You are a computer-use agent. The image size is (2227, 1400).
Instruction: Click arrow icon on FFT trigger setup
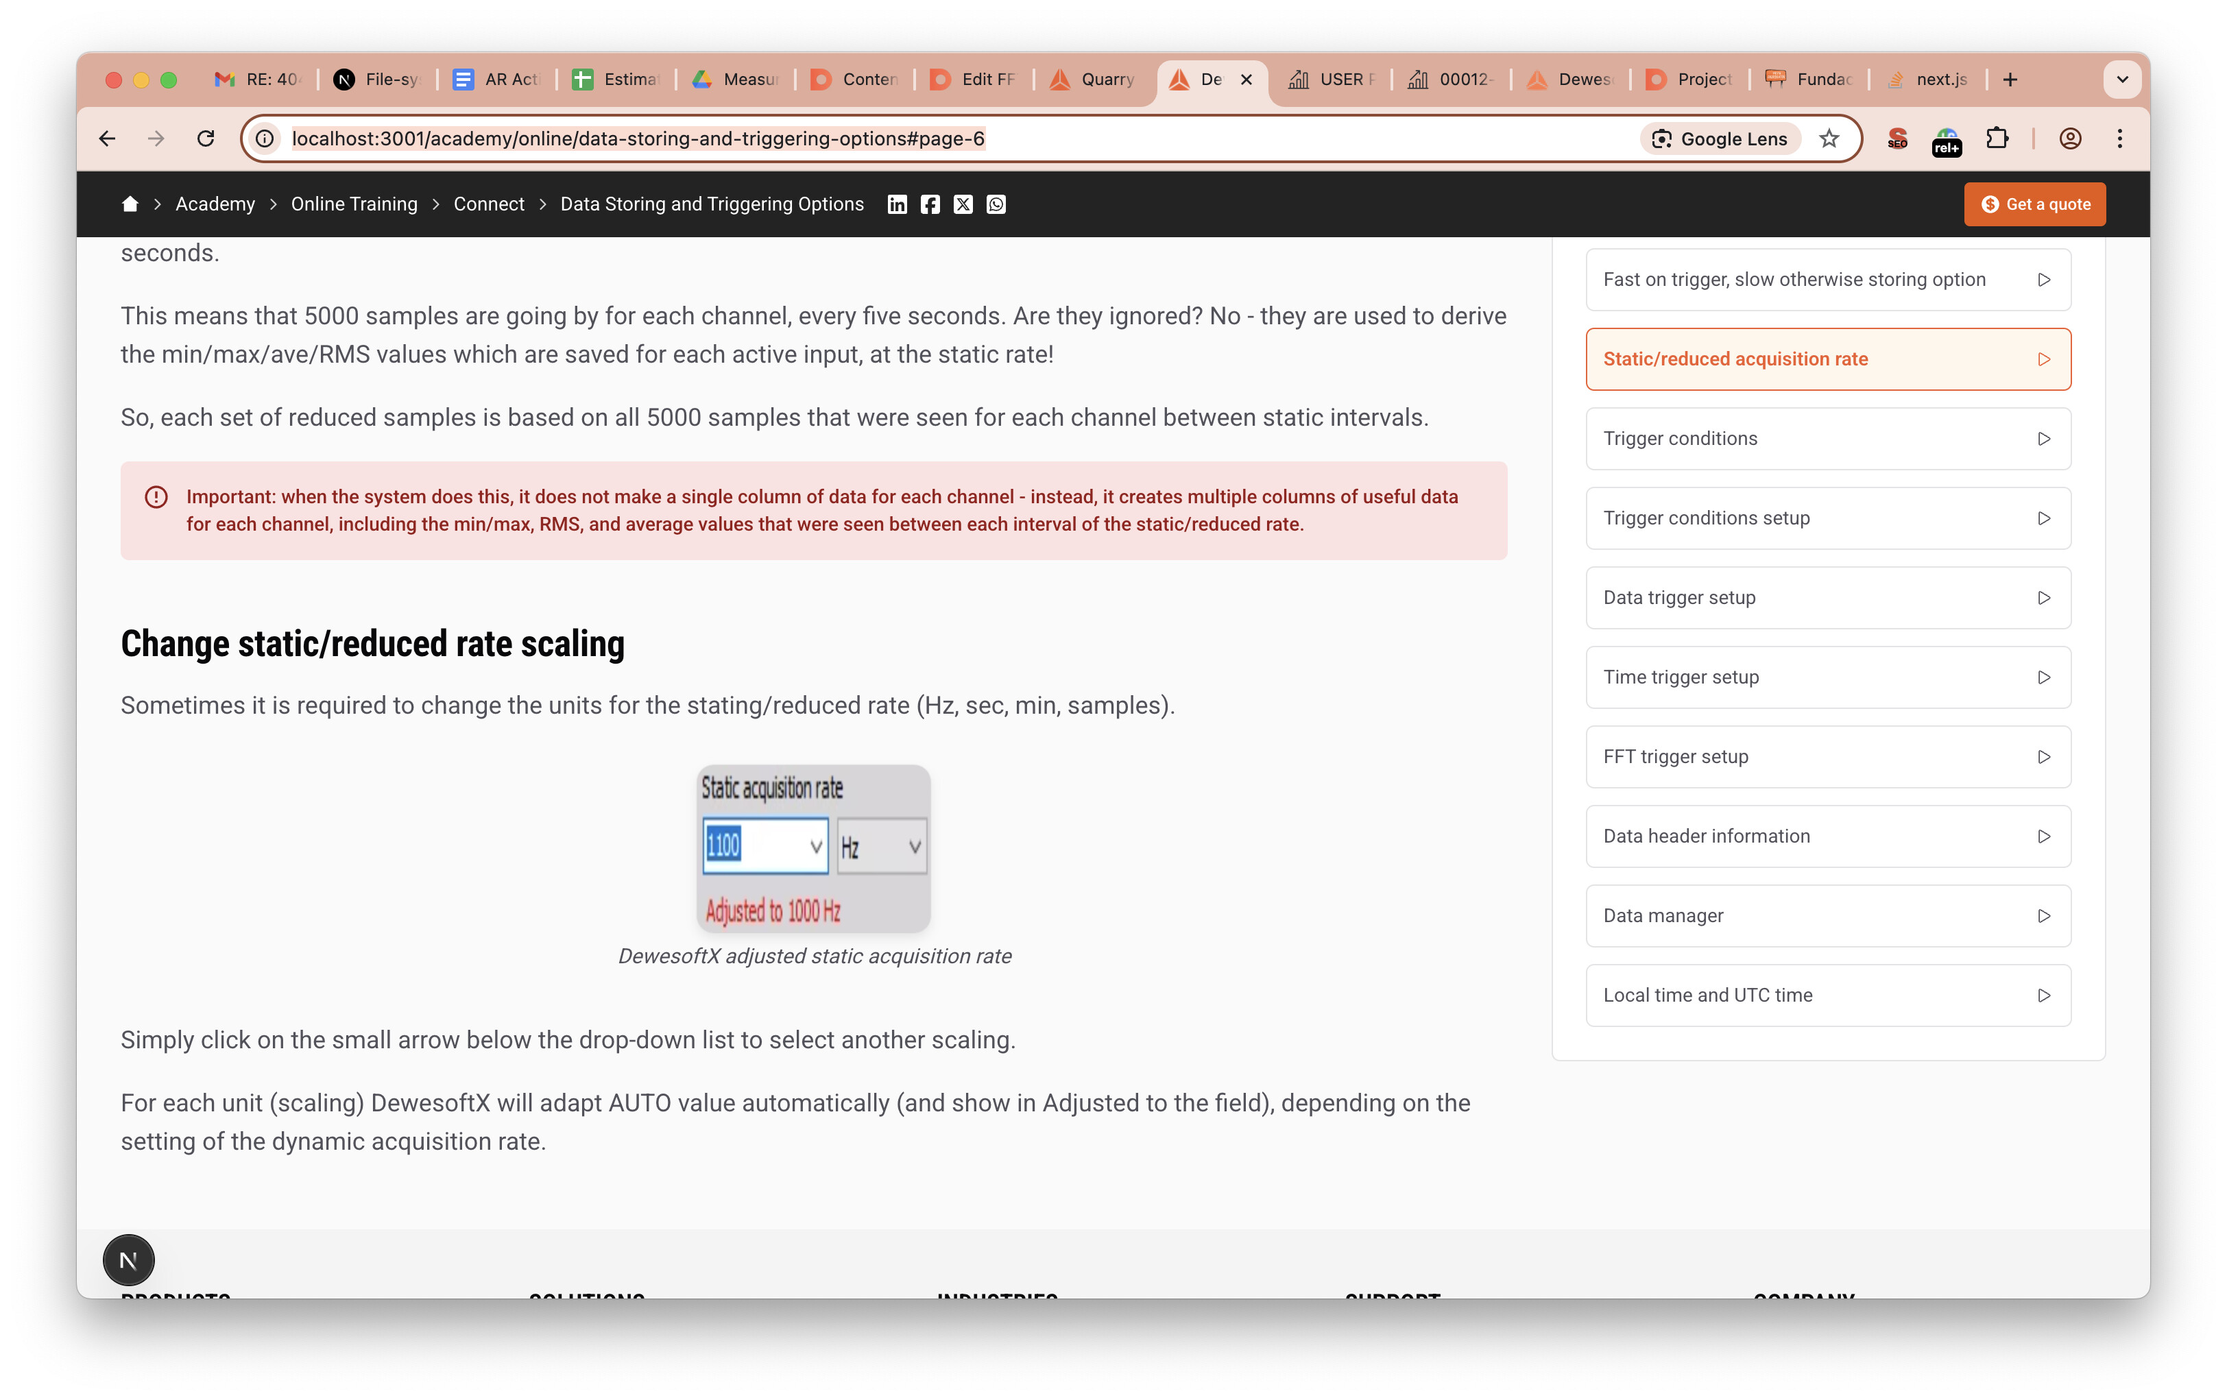(x=2044, y=756)
